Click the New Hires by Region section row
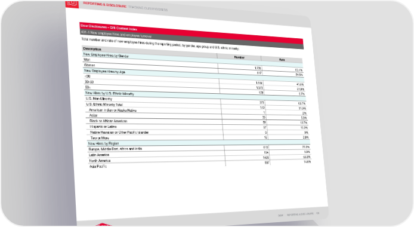Screen dimensions: 414x227 (199, 143)
